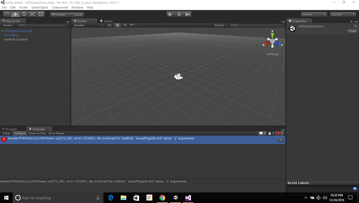Toggle scene lighting sun icon
Viewport: 359px width, 203px height.
117,25
